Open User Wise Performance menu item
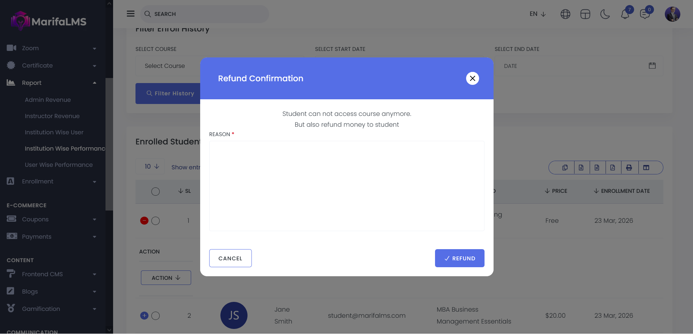The image size is (693, 334). (59, 165)
